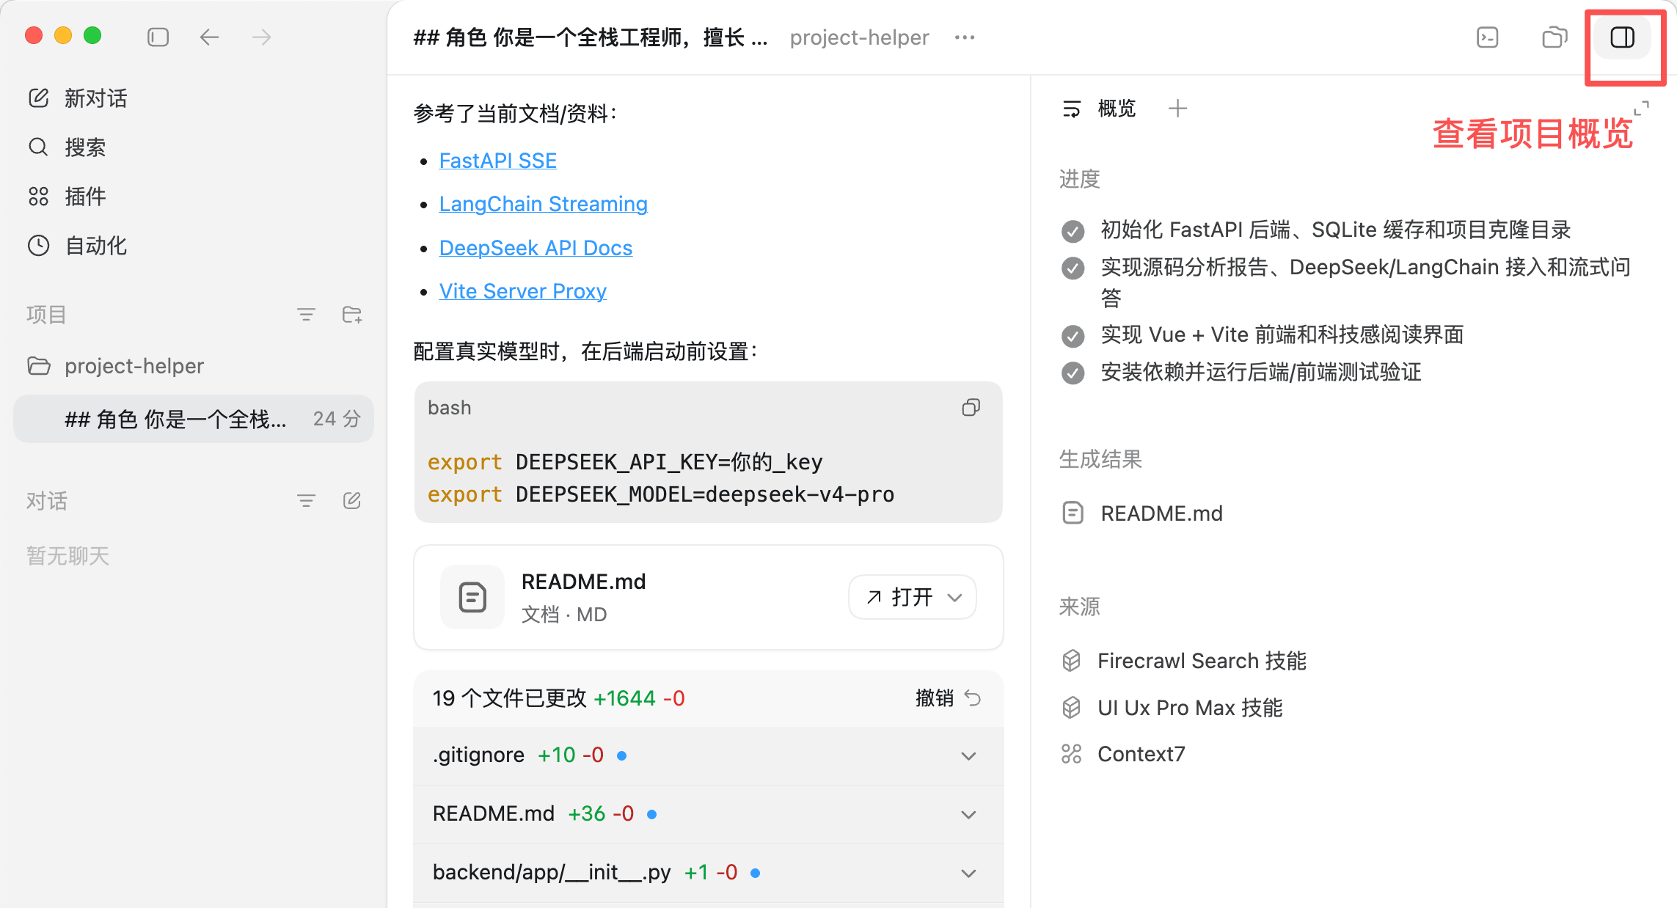The width and height of the screenshot is (1677, 908).
Task: Copy the bash code block
Action: (971, 408)
